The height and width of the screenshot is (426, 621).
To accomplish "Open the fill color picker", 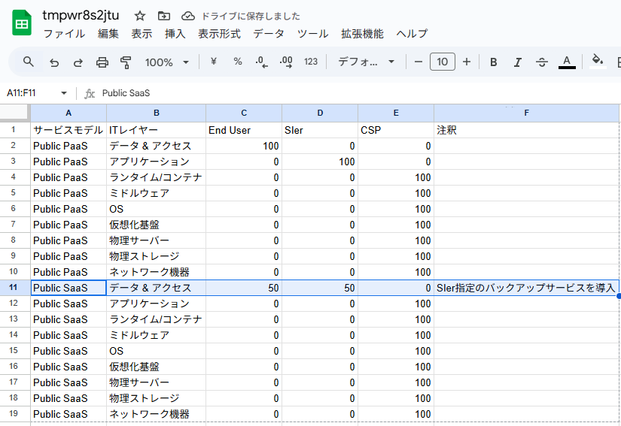I will [x=598, y=62].
